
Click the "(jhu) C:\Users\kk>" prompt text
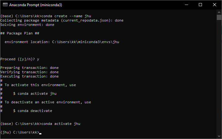pyautogui.click(x=20, y=132)
